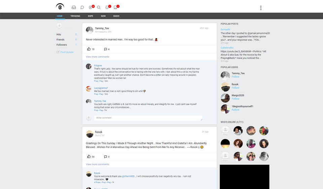
Task: Expand View more comments under fiosok's post
Action: (x=97, y=164)
